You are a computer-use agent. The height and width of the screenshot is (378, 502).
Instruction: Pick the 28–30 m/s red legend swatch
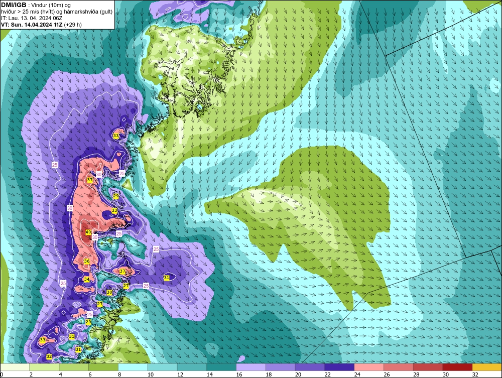point(428,367)
